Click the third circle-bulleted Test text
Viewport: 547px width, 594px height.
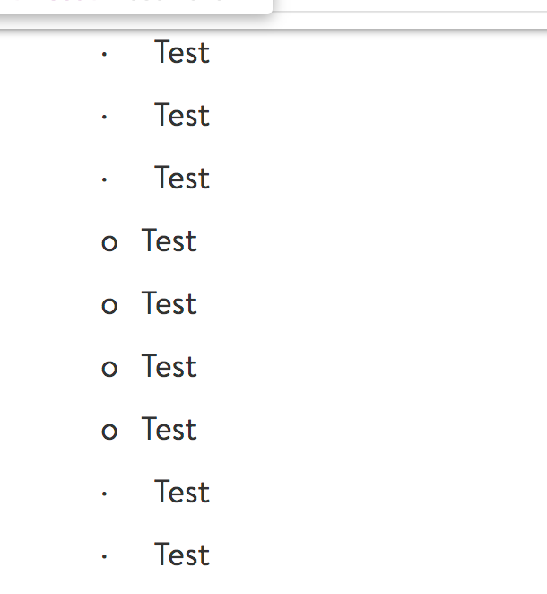tap(169, 367)
